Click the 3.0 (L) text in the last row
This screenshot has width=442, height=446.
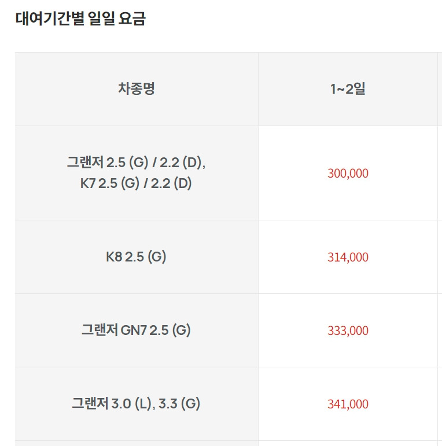point(131,404)
